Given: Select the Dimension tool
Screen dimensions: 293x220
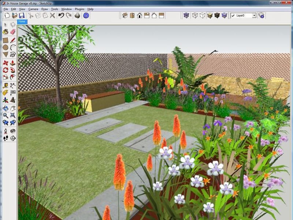Looking at the screenshot, I should tap(13, 86).
